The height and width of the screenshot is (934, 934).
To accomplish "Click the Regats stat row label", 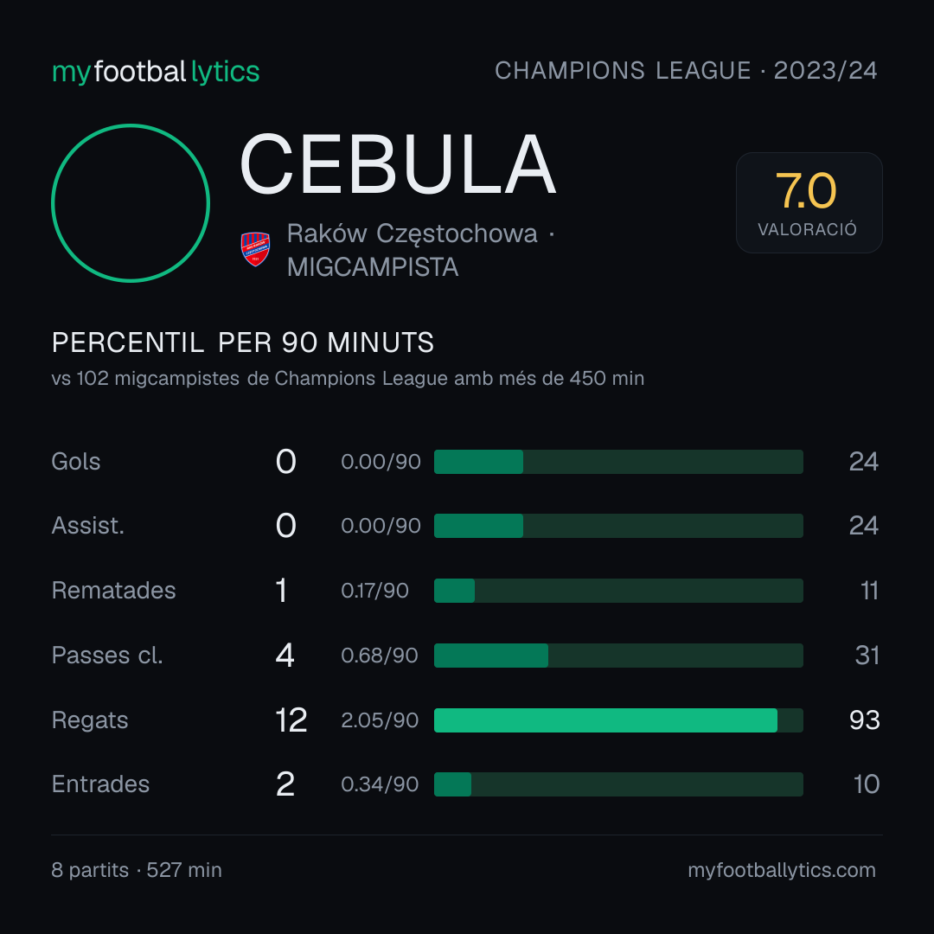I will click(90, 720).
